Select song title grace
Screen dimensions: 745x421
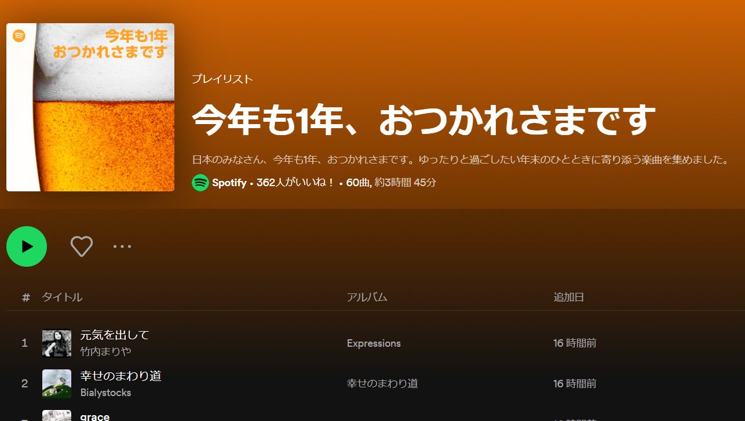[x=95, y=416]
